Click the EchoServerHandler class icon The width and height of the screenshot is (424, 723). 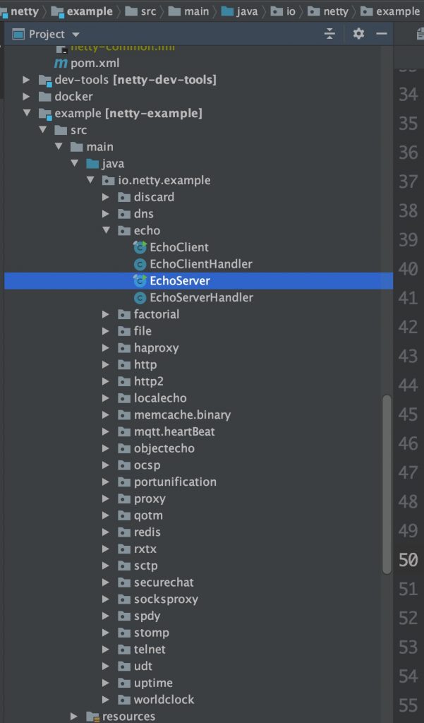[x=140, y=297]
